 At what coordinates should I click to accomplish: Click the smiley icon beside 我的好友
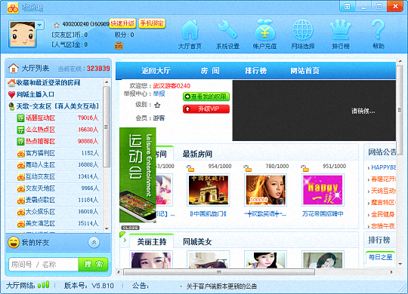coord(14,242)
